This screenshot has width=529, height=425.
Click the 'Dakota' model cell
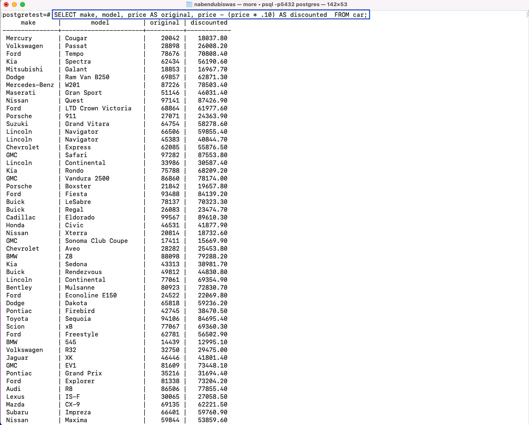pyautogui.click(x=76, y=303)
